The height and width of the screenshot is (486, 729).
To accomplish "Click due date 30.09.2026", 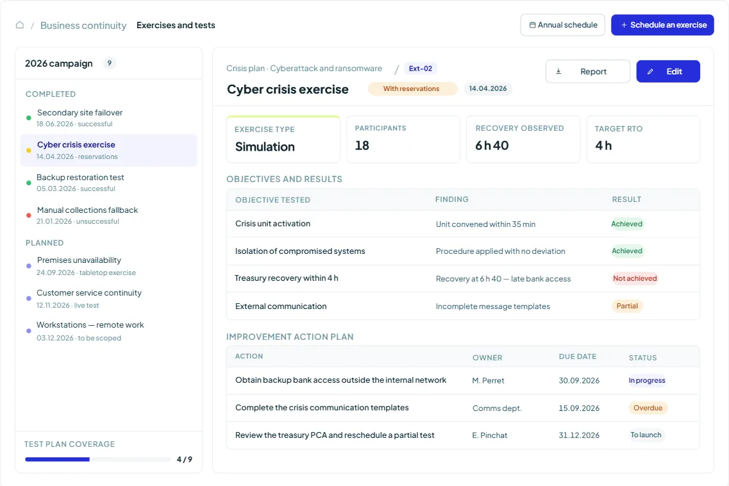I will (x=579, y=380).
